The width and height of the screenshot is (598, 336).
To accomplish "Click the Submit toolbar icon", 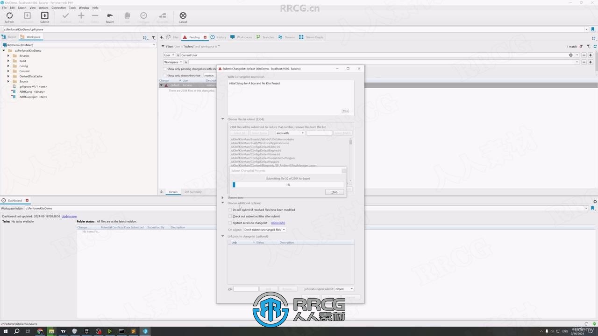I will click(44, 17).
